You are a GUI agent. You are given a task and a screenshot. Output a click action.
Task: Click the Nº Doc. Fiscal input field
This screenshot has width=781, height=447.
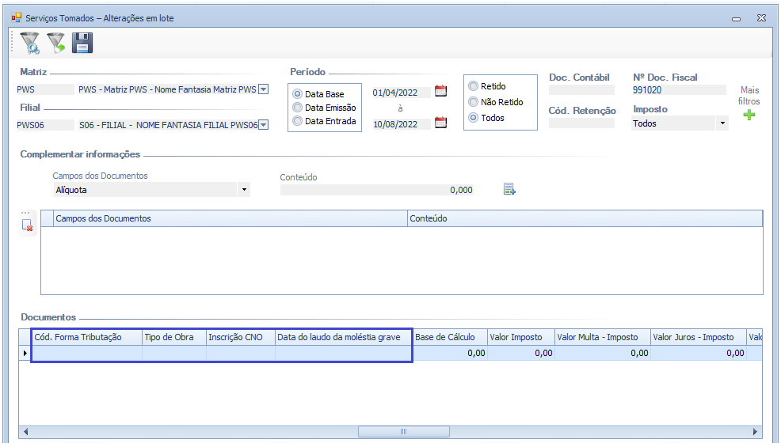coord(678,90)
